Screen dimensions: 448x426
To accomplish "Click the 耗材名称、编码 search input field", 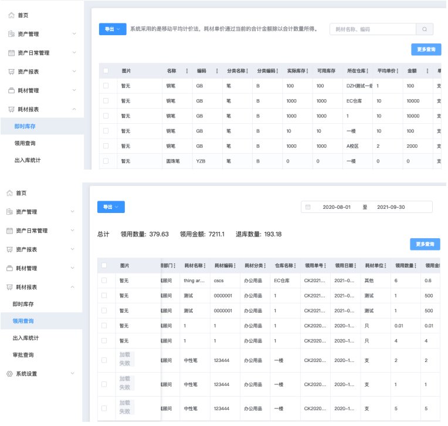I will 373,29.
